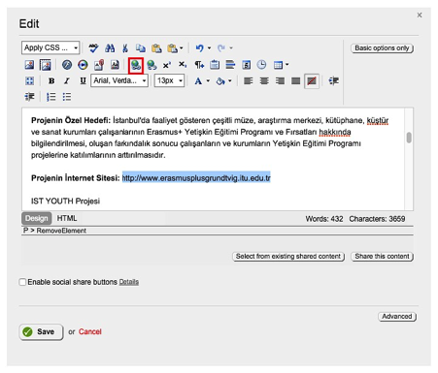438x373 pixels.
Task: Apply subscript formatting
Action: (x=183, y=65)
